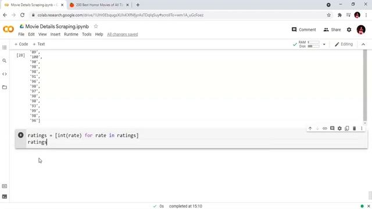Open terminal icon at sidebar bottom
This screenshot has height=209, width=372.
[x=5, y=196]
